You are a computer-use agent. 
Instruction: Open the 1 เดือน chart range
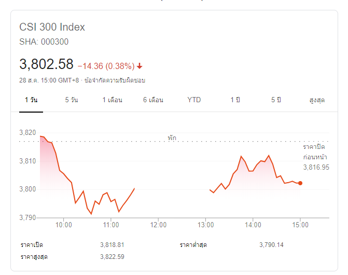coord(113,100)
